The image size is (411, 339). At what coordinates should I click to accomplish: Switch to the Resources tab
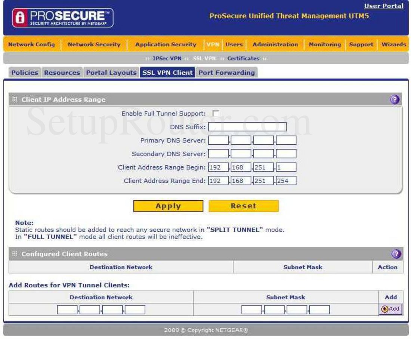click(62, 73)
